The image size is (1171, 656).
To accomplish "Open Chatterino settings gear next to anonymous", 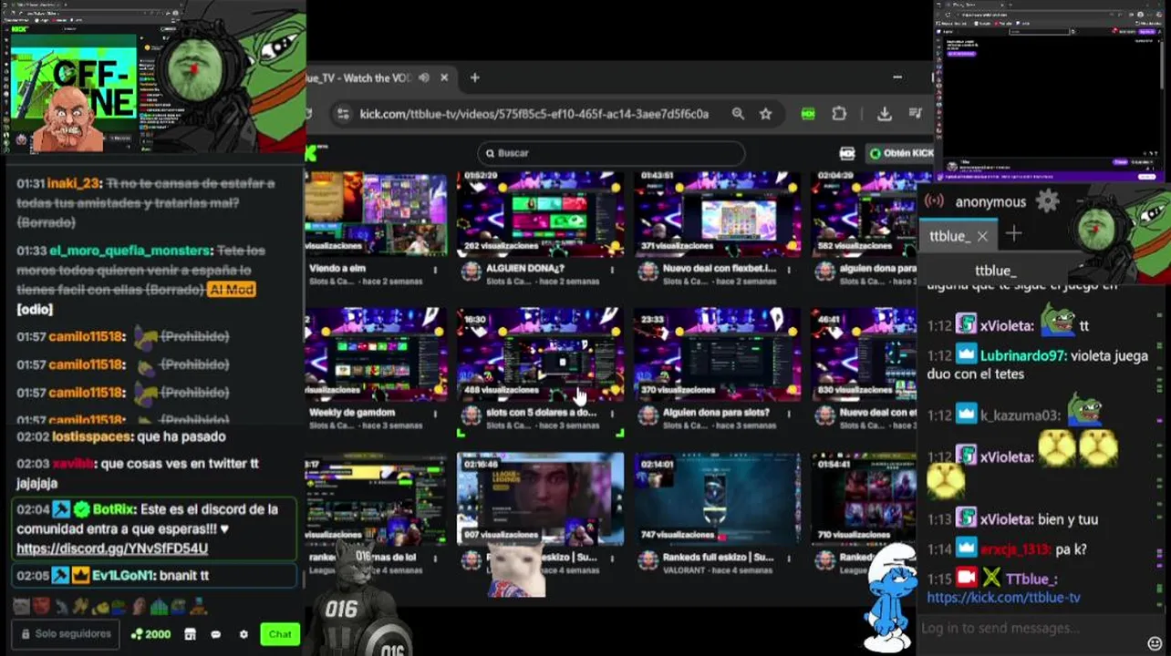I will coord(1048,201).
